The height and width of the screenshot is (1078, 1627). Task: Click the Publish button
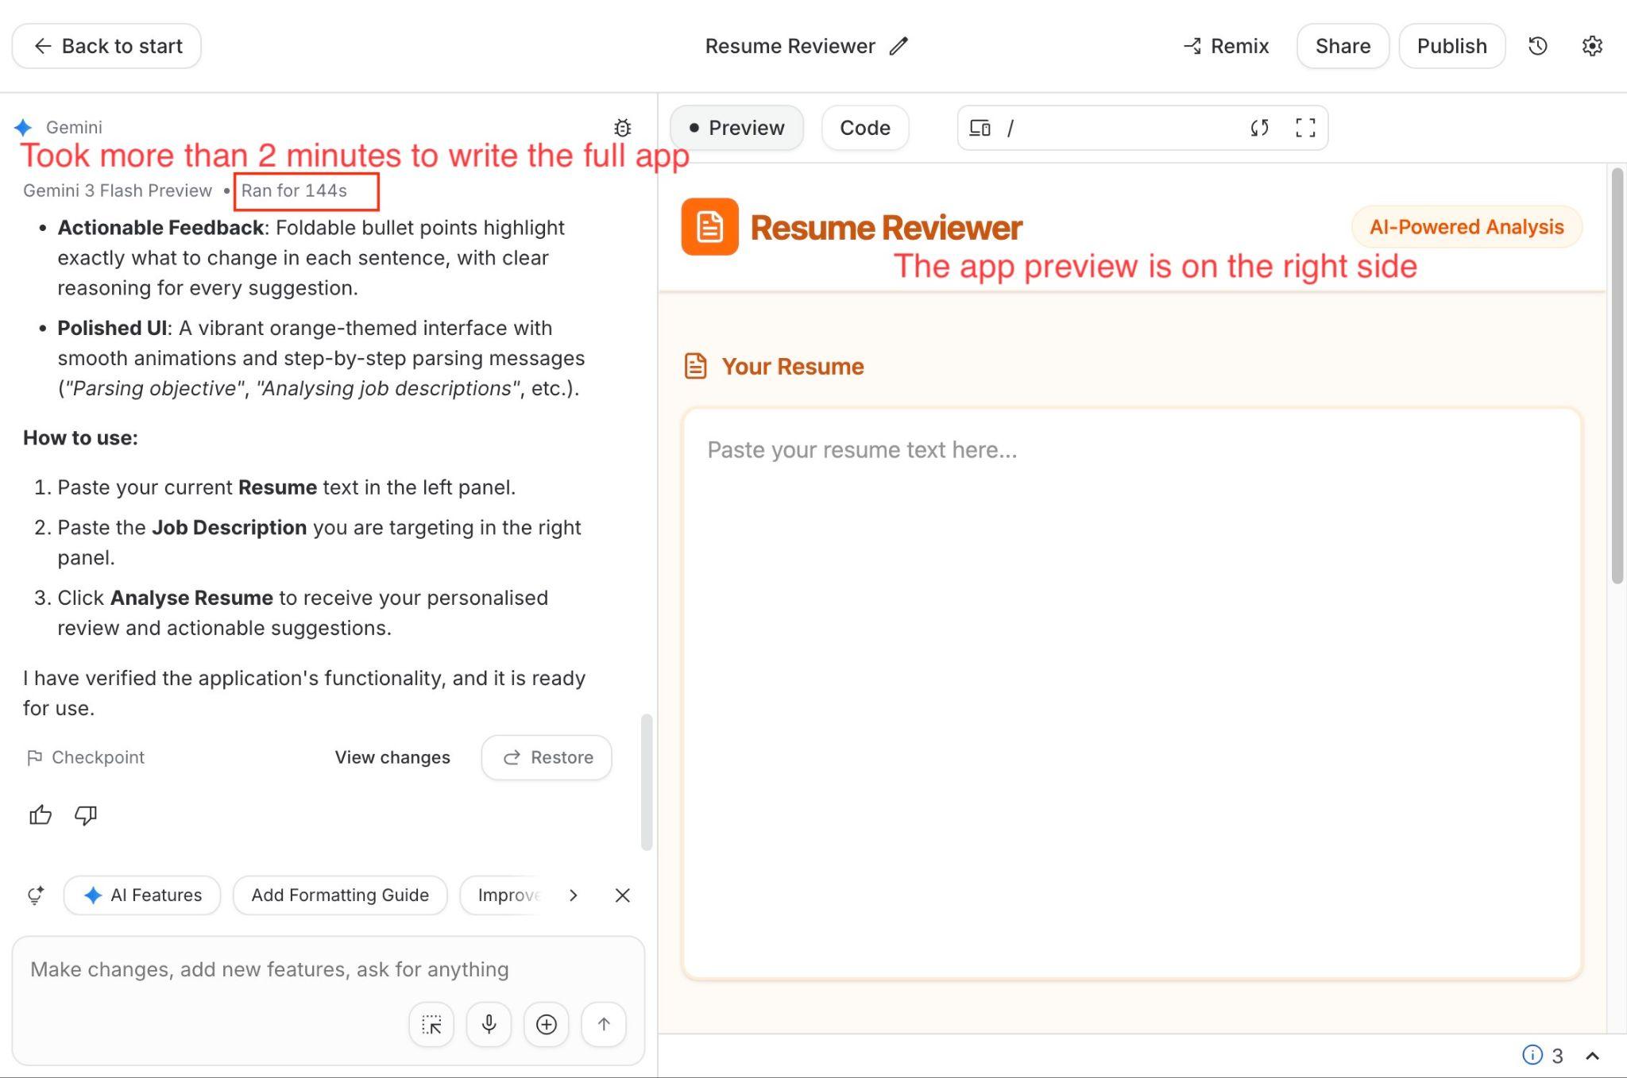click(1451, 46)
